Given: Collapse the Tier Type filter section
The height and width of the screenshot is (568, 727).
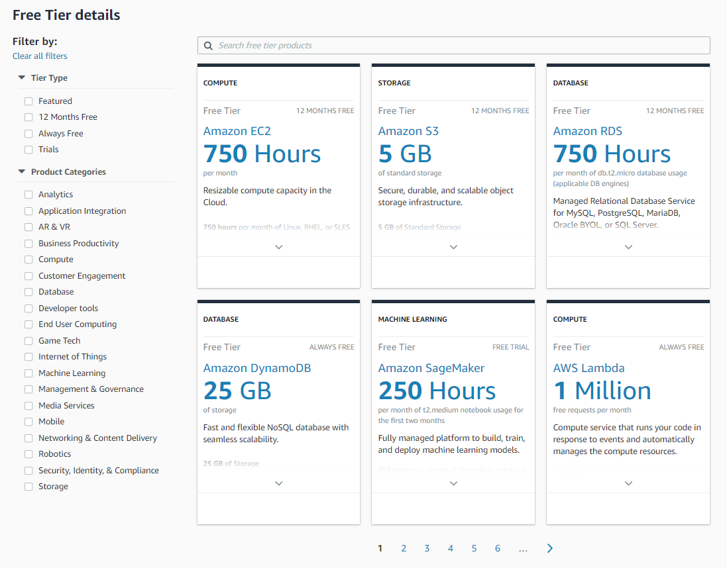Looking at the screenshot, I should [22, 78].
